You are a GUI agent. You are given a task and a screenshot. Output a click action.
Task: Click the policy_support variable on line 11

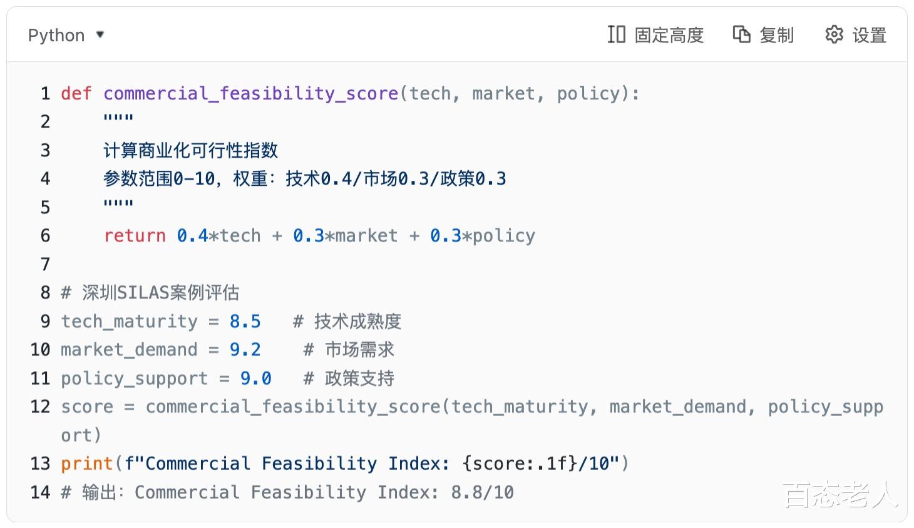pos(134,378)
